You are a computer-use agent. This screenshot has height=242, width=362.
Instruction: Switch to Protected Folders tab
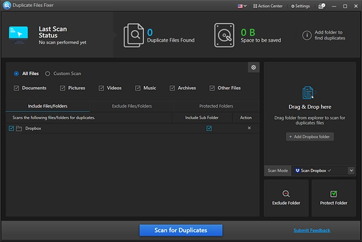216,106
